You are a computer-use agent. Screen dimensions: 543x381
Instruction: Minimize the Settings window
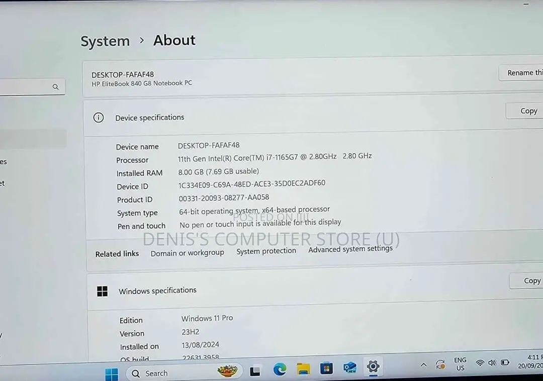526,5
